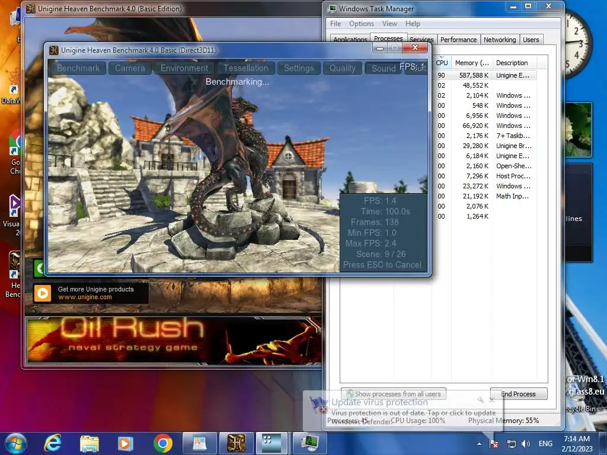Open Action Center flag tray icon

494,444
